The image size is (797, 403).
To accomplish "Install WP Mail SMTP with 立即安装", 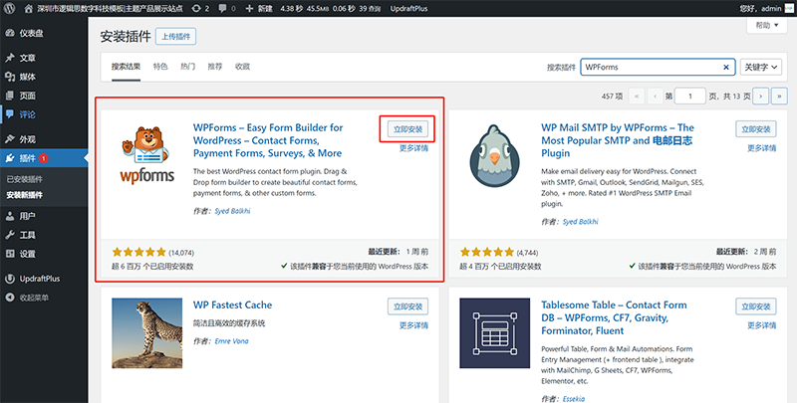I will point(756,129).
